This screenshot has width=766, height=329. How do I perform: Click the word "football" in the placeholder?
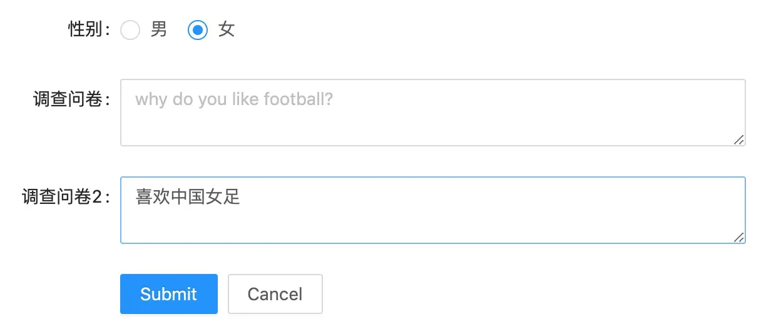[295, 99]
